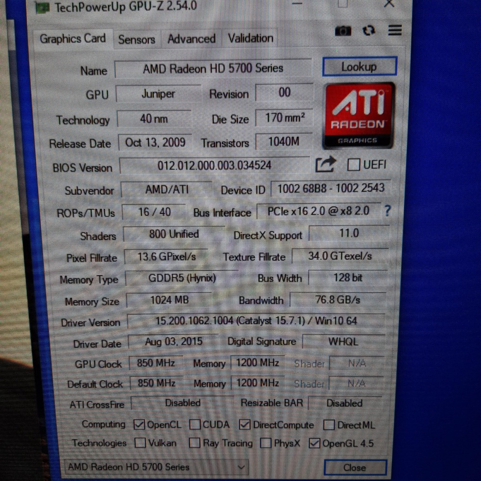Click the DirectX Support value 11.0

tap(349, 233)
